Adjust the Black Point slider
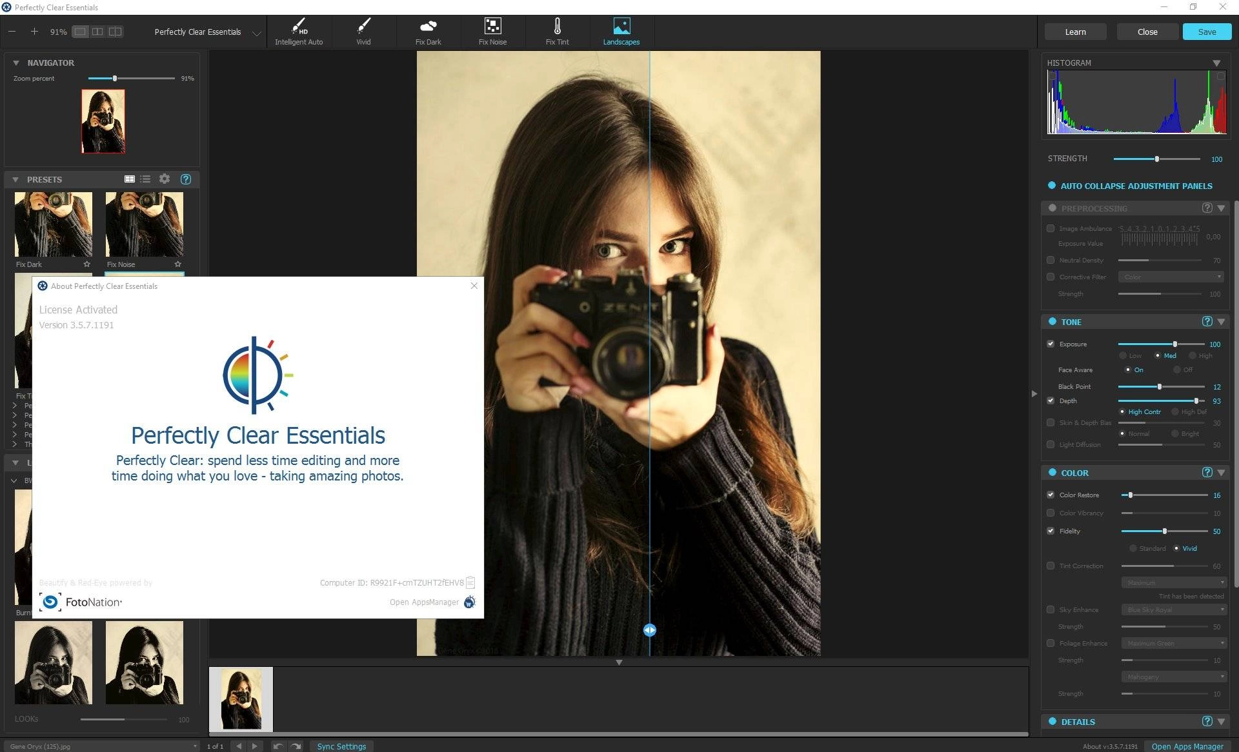Viewport: 1239px width, 752px height. pyautogui.click(x=1161, y=386)
